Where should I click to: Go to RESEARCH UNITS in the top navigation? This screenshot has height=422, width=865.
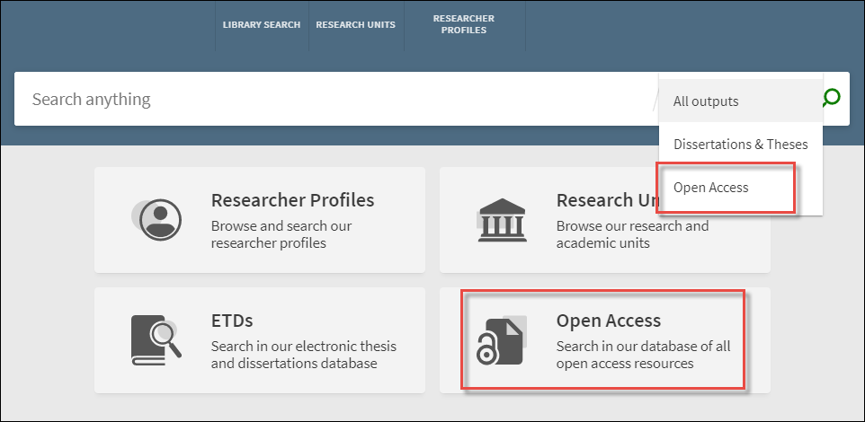click(355, 25)
